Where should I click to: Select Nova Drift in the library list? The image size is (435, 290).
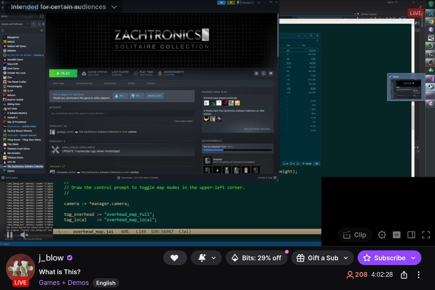tap(12, 64)
